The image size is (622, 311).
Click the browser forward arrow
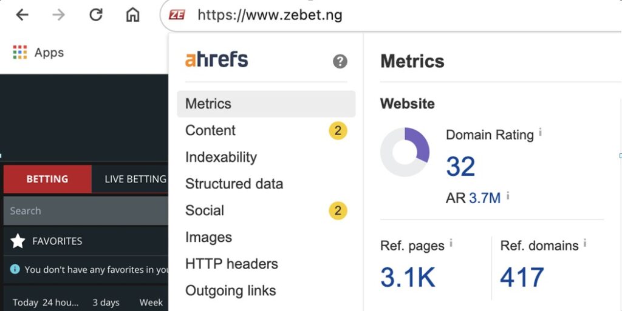(x=59, y=15)
